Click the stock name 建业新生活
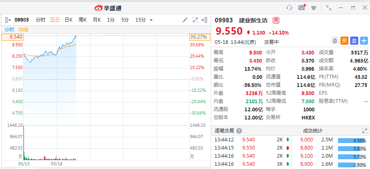The image size is (370, 169). (253, 20)
